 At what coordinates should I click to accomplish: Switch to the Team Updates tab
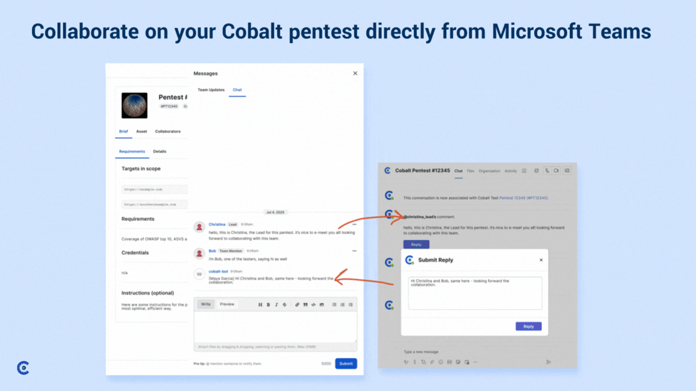[x=211, y=90]
